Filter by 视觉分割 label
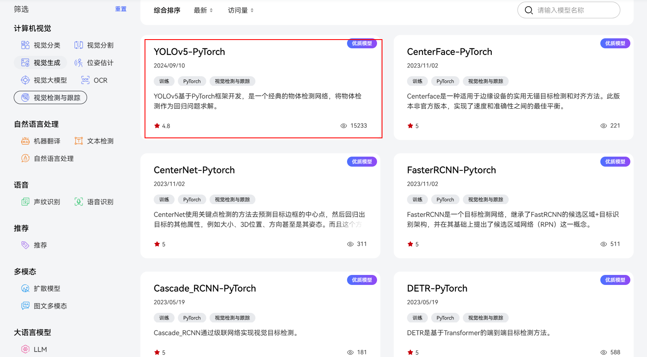Image resolution: width=647 pixels, height=357 pixels. [100, 45]
